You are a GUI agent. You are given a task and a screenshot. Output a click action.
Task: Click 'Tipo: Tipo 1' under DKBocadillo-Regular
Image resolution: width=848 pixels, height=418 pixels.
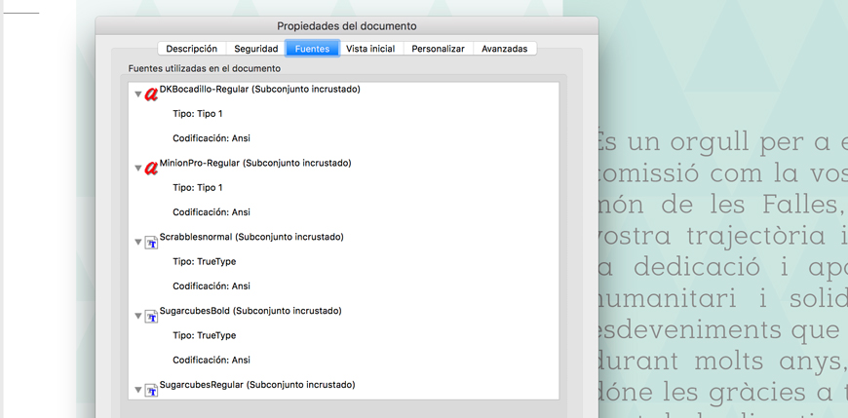(x=198, y=114)
